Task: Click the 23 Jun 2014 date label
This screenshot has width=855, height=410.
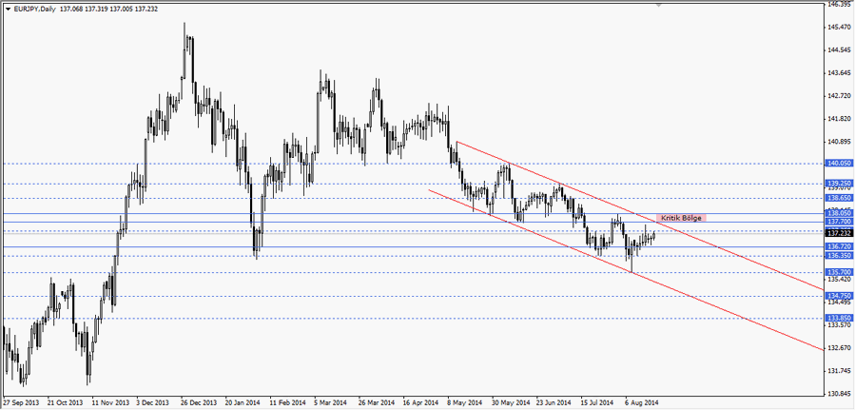Action: pyautogui.click(x=554, y=403)
